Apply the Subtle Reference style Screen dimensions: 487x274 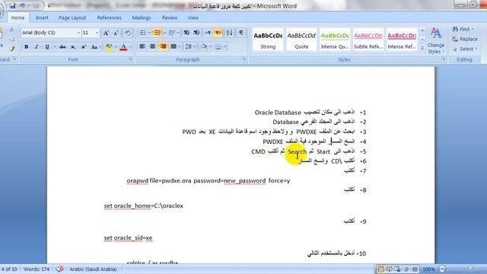(368, 40)
